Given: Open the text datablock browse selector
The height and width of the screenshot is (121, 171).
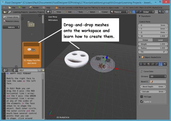Looking at the screenshot, I should tap(16, 70).
